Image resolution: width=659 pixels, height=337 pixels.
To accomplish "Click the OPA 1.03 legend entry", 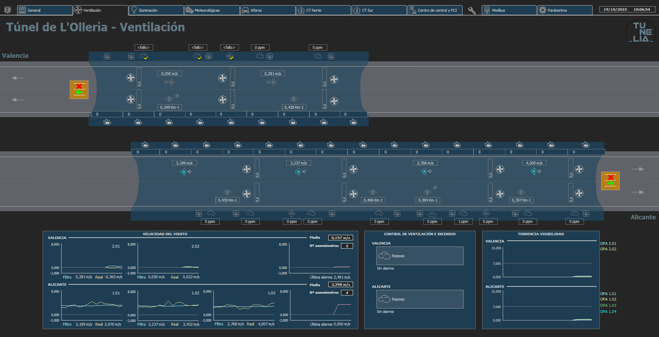I will [608, 305].
